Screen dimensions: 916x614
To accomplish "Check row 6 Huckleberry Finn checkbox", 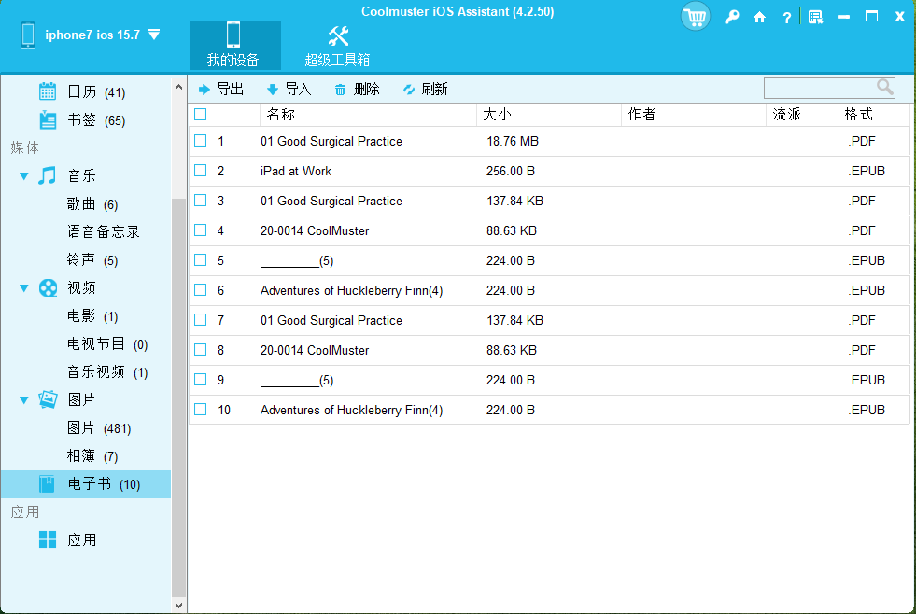I will 201,289.
